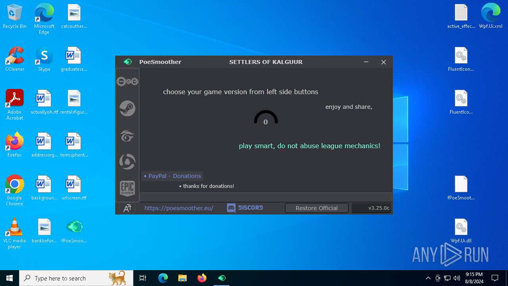Select the catsouther image file icon
508x286 pixels.
coord(74,17)
